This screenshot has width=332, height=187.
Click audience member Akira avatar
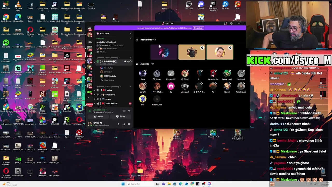143,74
